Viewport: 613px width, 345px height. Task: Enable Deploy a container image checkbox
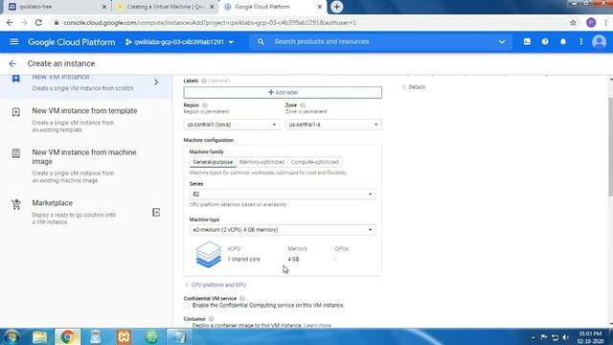187,326
